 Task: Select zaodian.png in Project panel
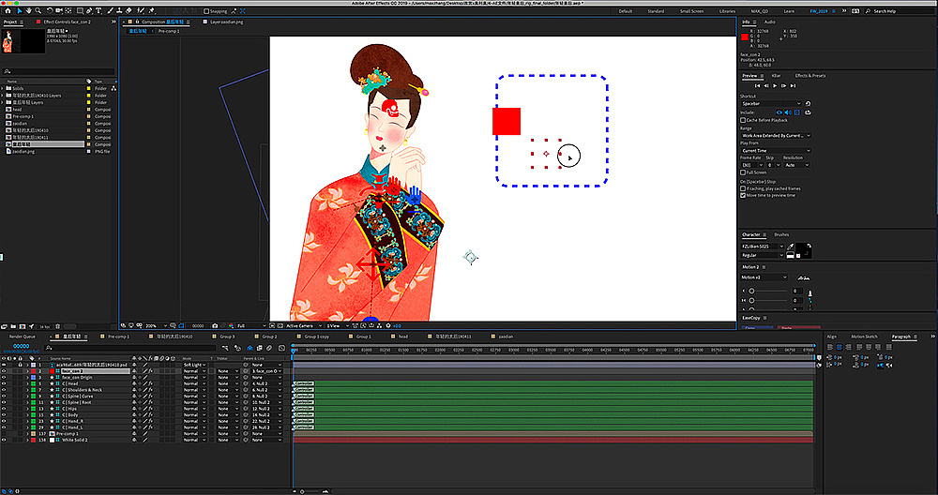point(23,151)
